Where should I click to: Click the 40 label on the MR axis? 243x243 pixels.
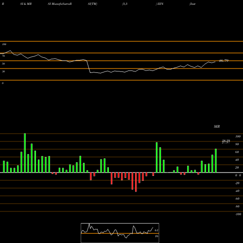coord(237,160)
